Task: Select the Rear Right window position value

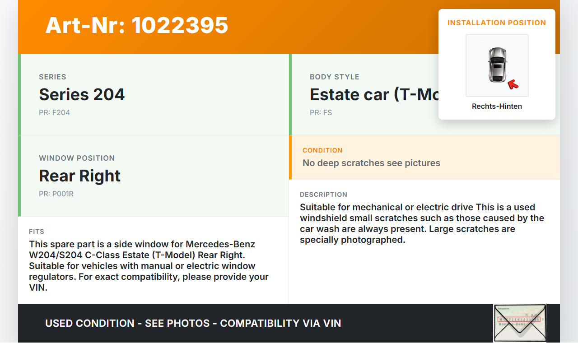Action: pos(79,176)
